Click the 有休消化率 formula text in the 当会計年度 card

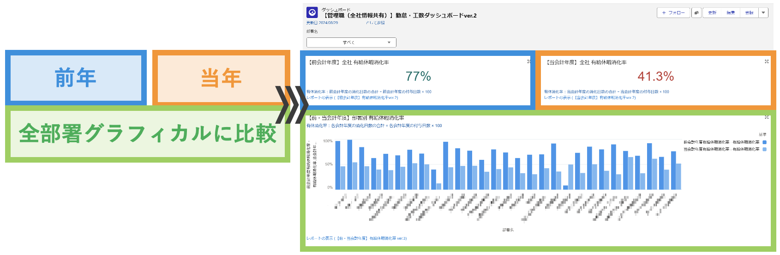tap(606, 92)
